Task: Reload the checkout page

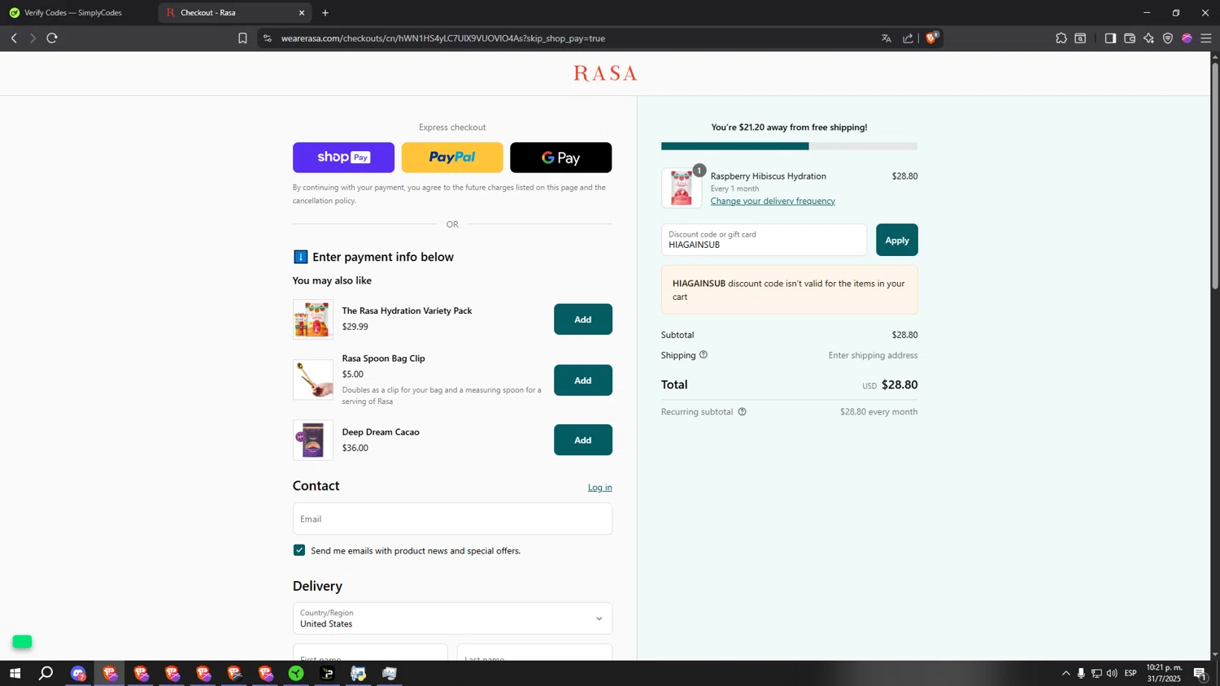Action: coord(52,38)
